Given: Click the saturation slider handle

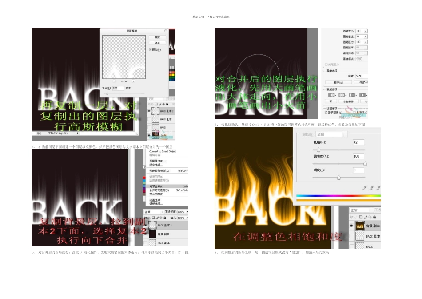Looking at the screenshot, I should point(365,164).
